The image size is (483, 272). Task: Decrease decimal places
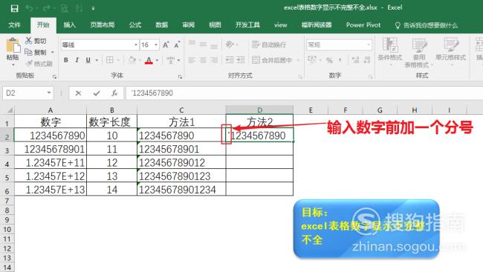coord(367,60)
